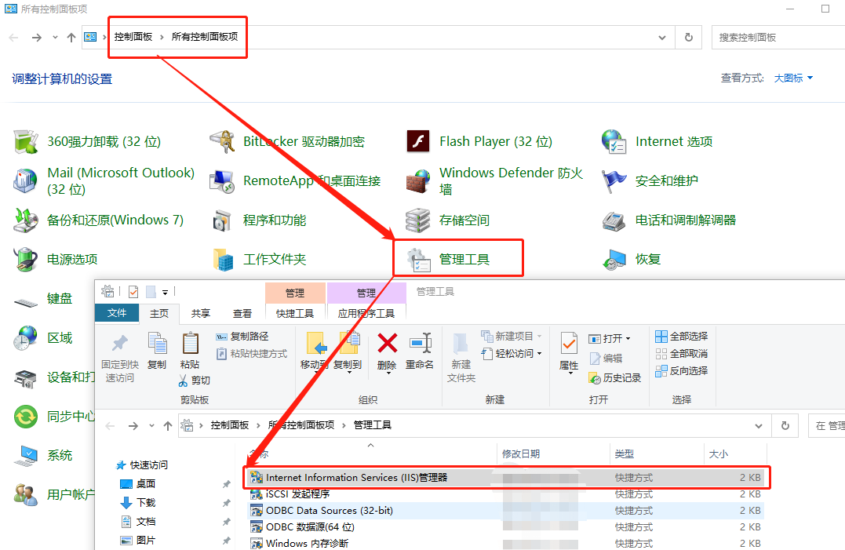Viewport: 845px width, 550px height.
Task: Click 粘贴 clipboard icon
Action: point(190,344)
